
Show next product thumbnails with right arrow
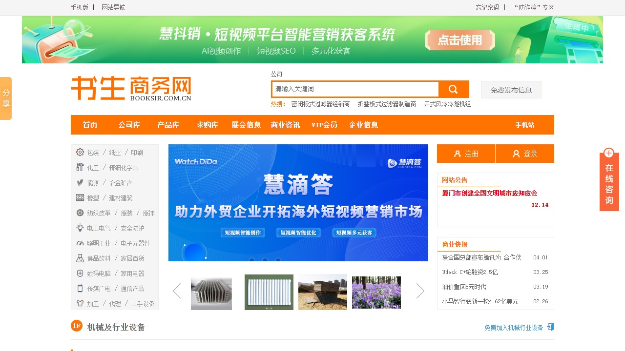pos(420,291)
